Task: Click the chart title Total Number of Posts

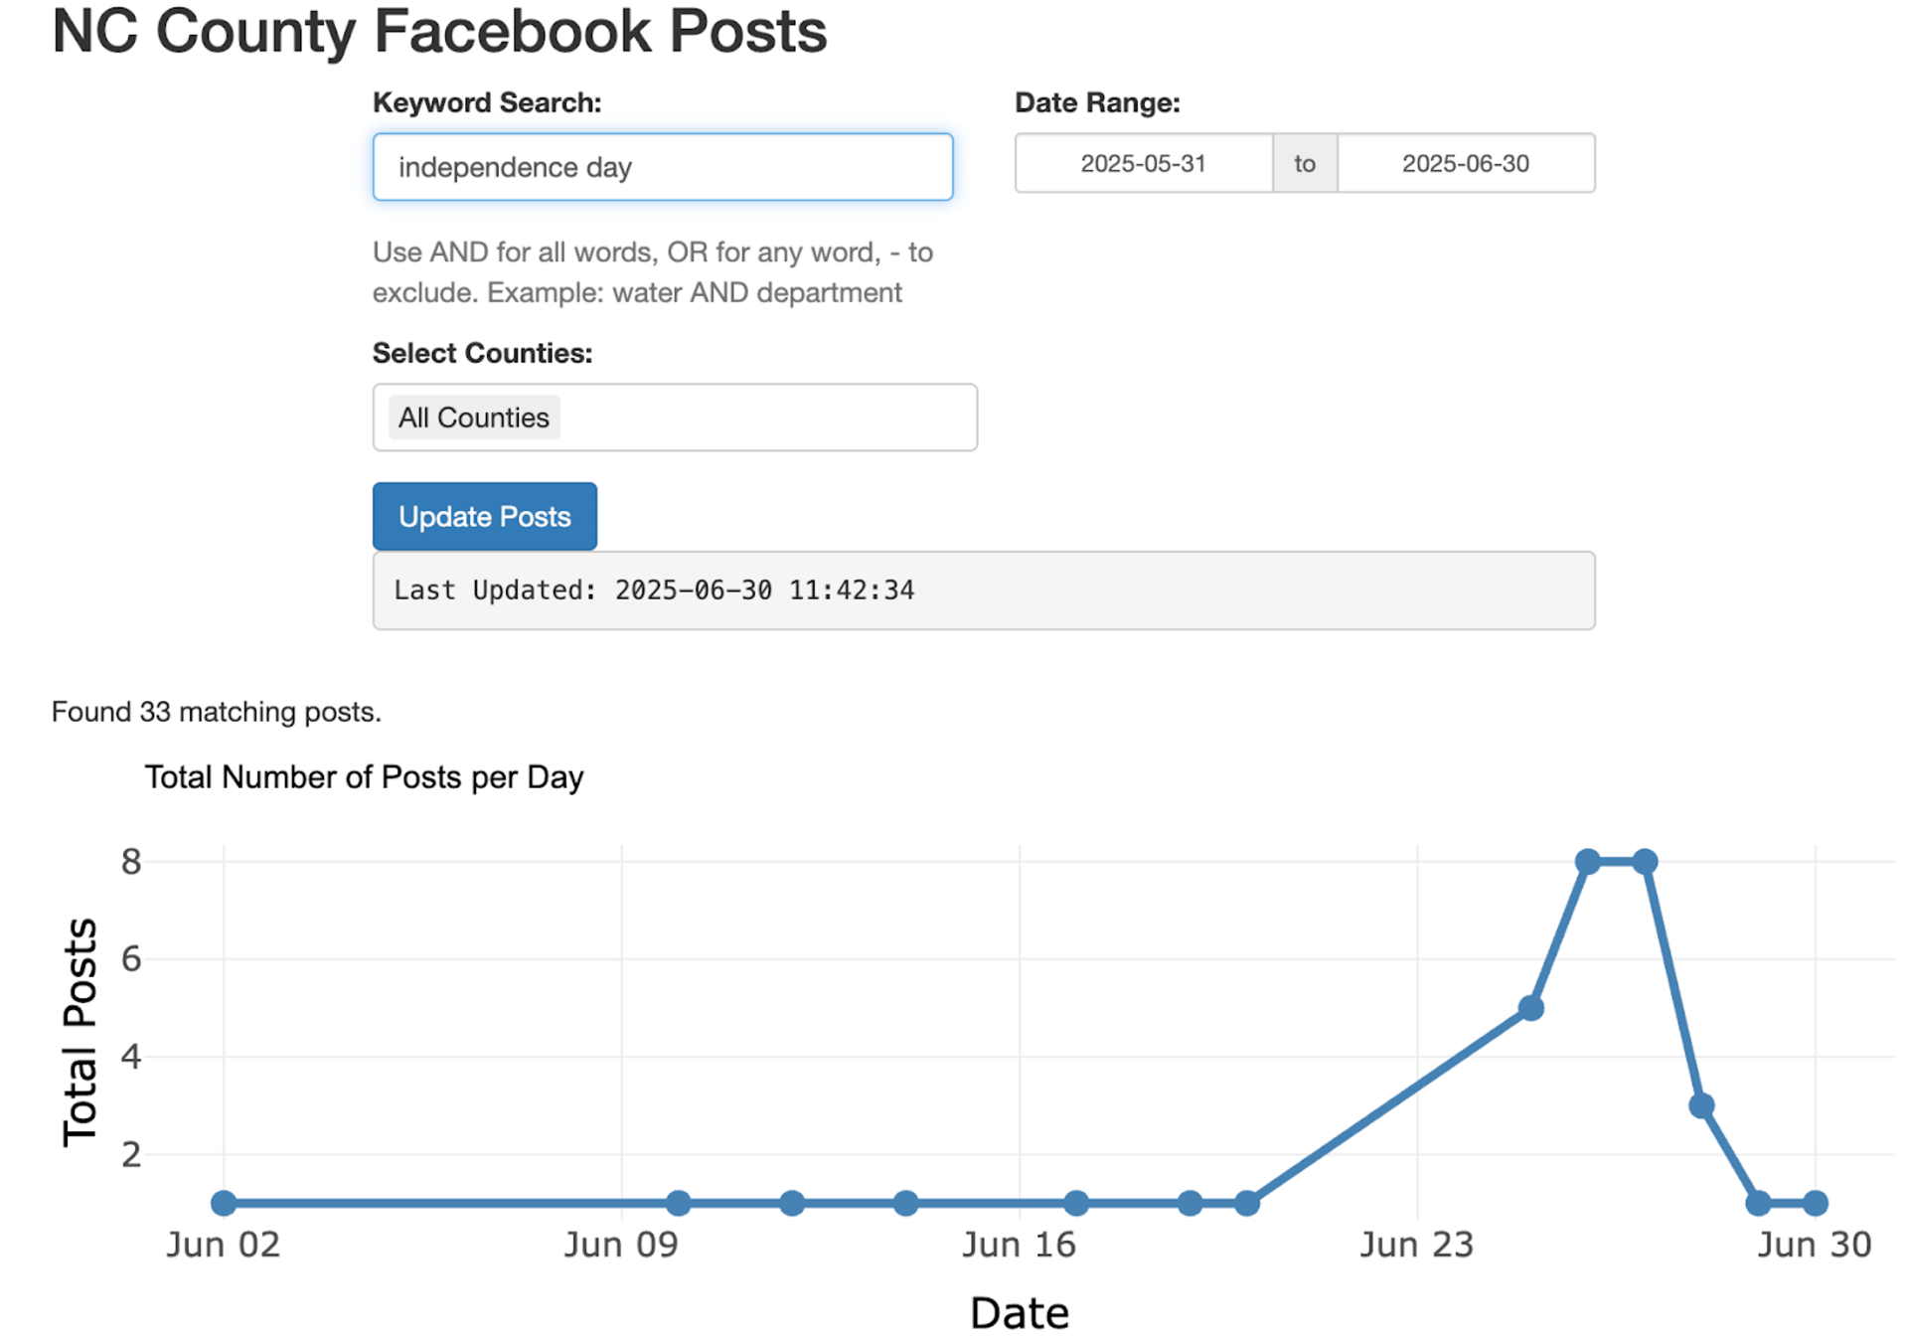Action: (x=364, y=777)
